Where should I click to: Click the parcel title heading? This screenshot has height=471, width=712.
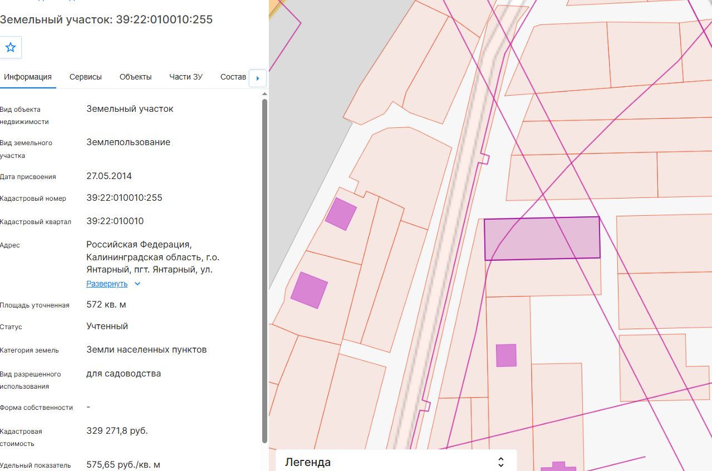(106, 19)
